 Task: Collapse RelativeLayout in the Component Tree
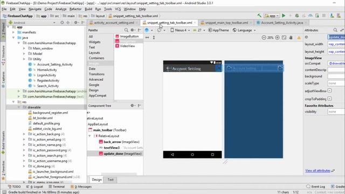click(x=89, y=136)
